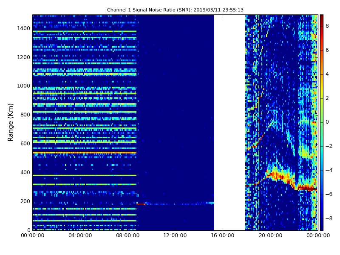
Task: Click the 12:00:00 time tick label
Action: 175,235
